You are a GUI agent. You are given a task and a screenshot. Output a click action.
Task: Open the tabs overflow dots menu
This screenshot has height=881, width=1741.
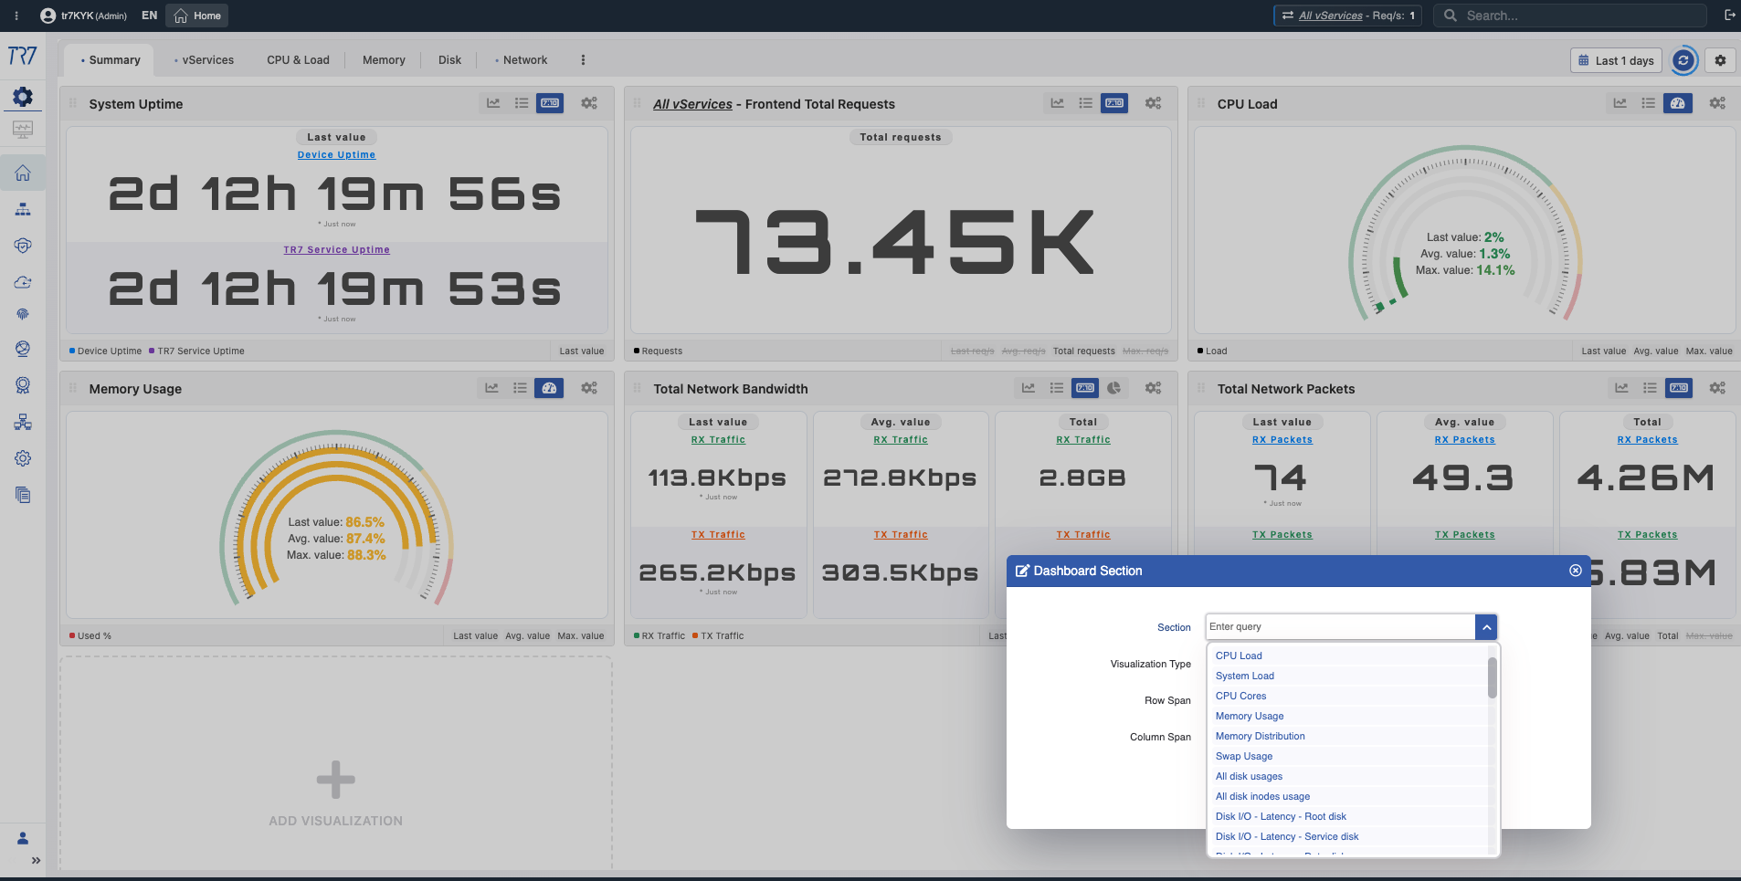(x=583, y=60)
